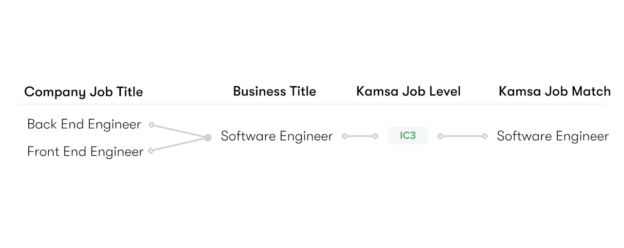Select the Front End Engineer job title

pos(85,152)
